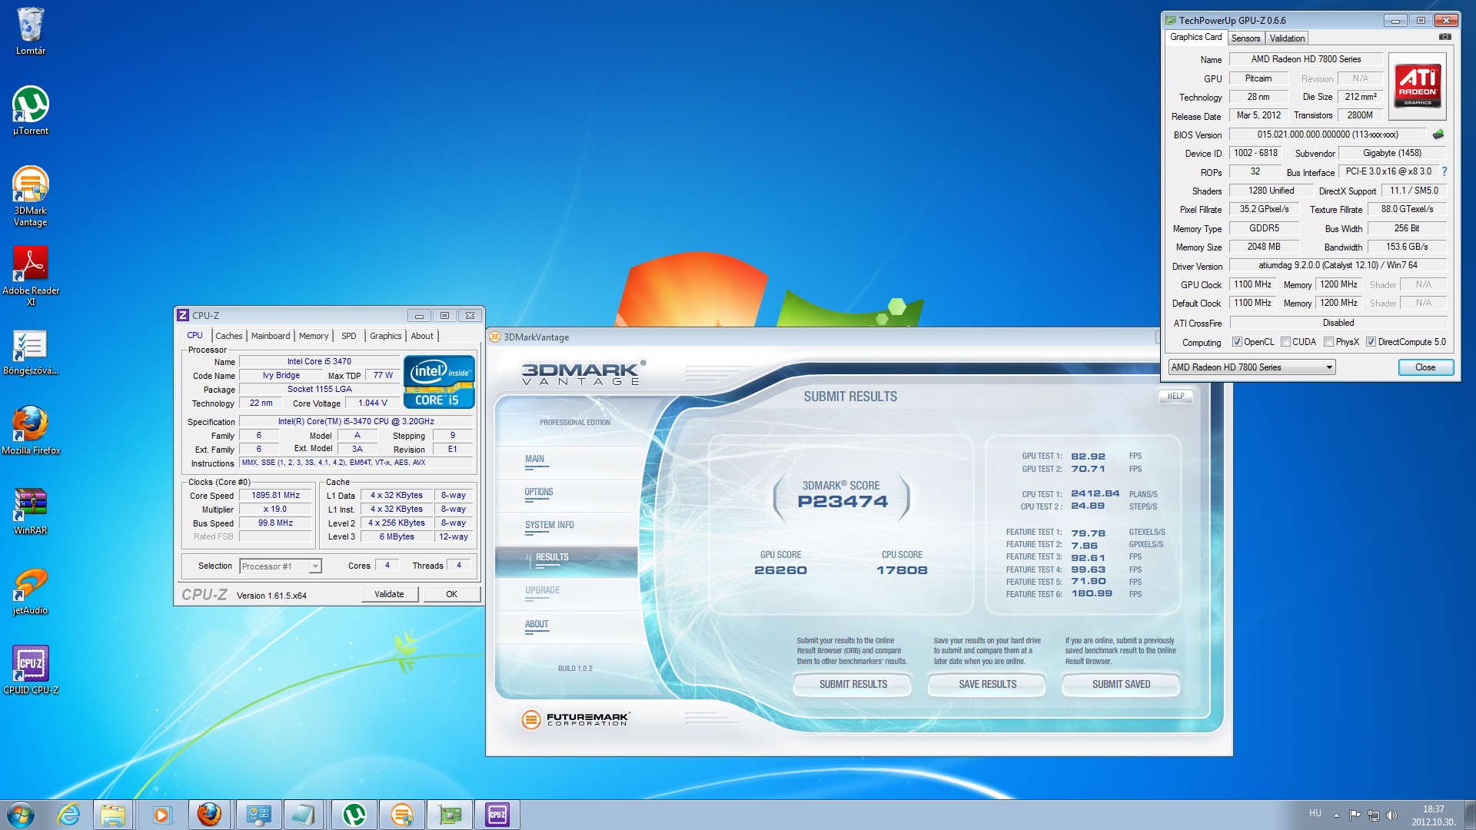Image resolution: width=1476 pixels, height=830 pixels.
Task: Switch to the Caches tab in CPU-Z
Action: (228, 336)
